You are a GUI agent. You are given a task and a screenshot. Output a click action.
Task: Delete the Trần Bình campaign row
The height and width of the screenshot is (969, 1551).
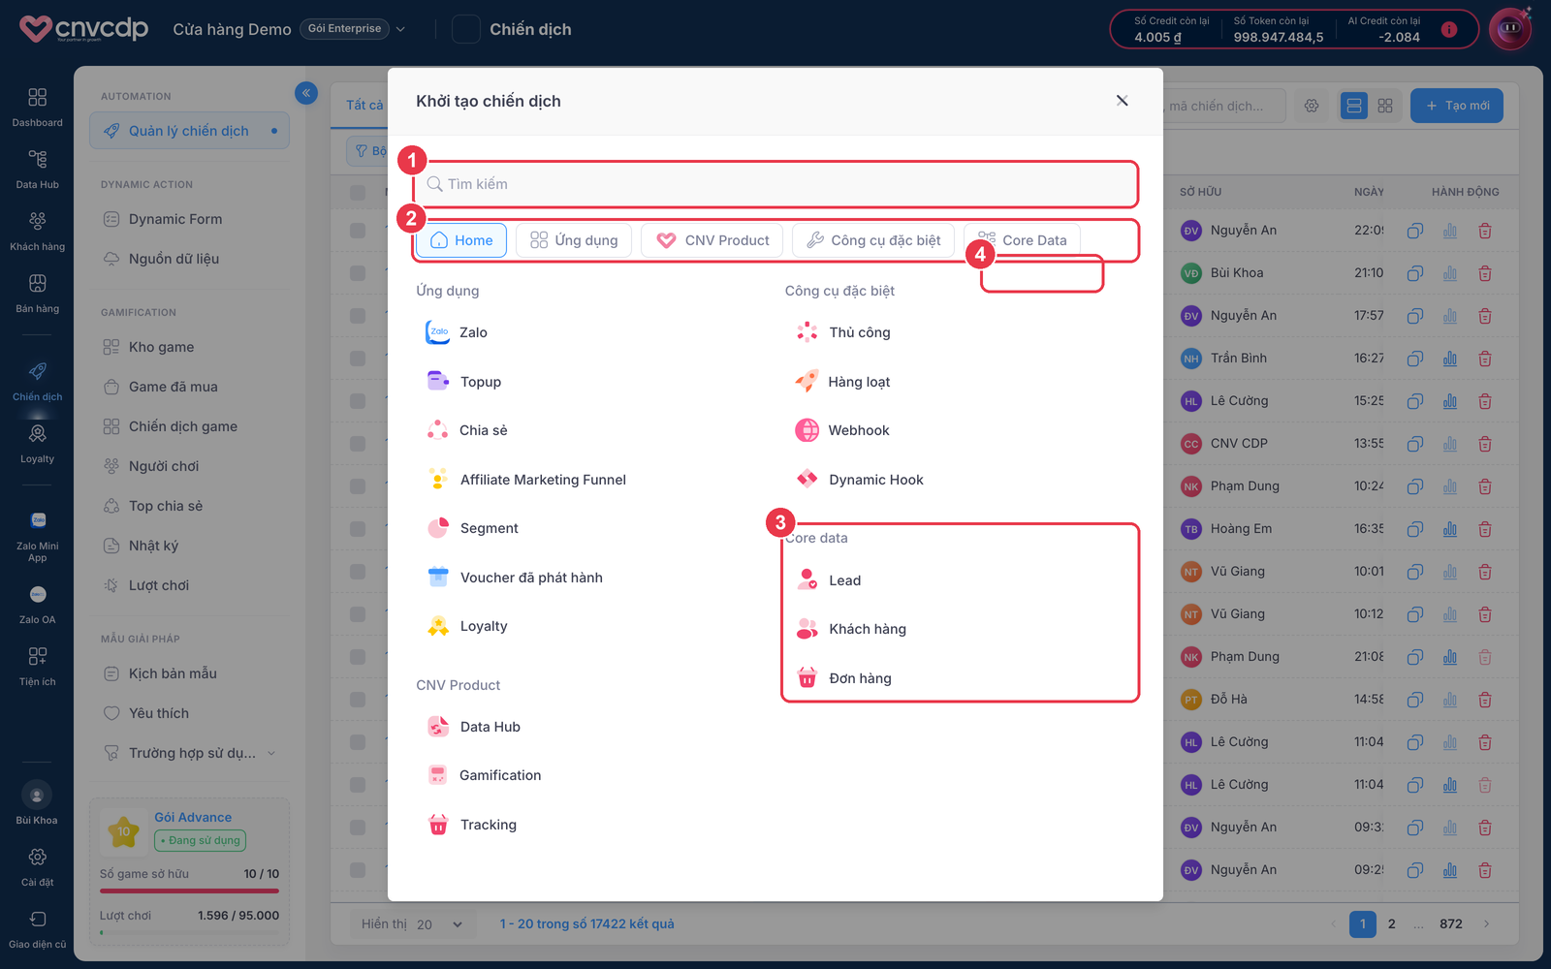coord(1485,359)
